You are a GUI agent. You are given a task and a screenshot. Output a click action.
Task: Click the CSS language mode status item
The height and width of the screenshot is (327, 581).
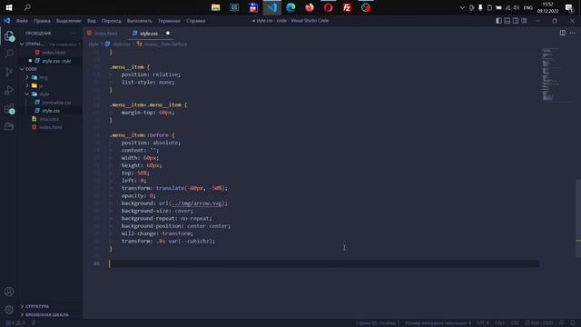515,323
